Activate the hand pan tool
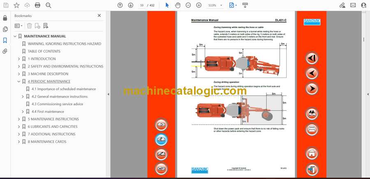 178,5
